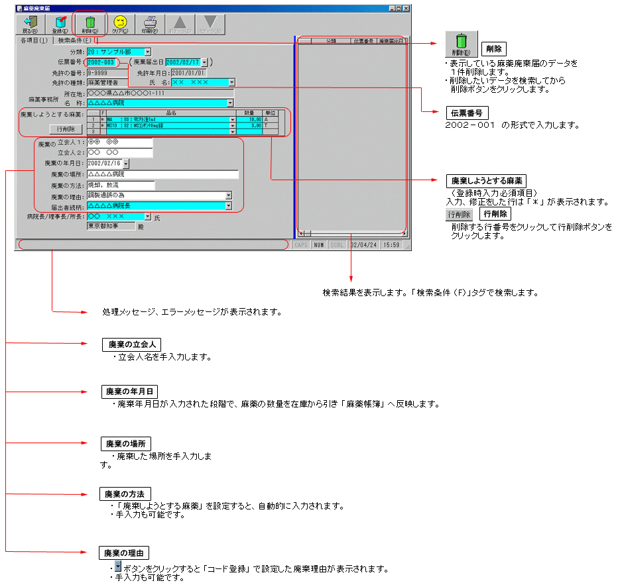Click the クリア(C) clear face icon

click(x=120, y=24)
